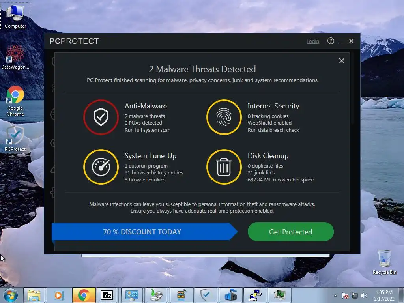Viewport: 404px width, 303px height.
Task: Click '8 browser cookies' text
Action: click(145, 180)
